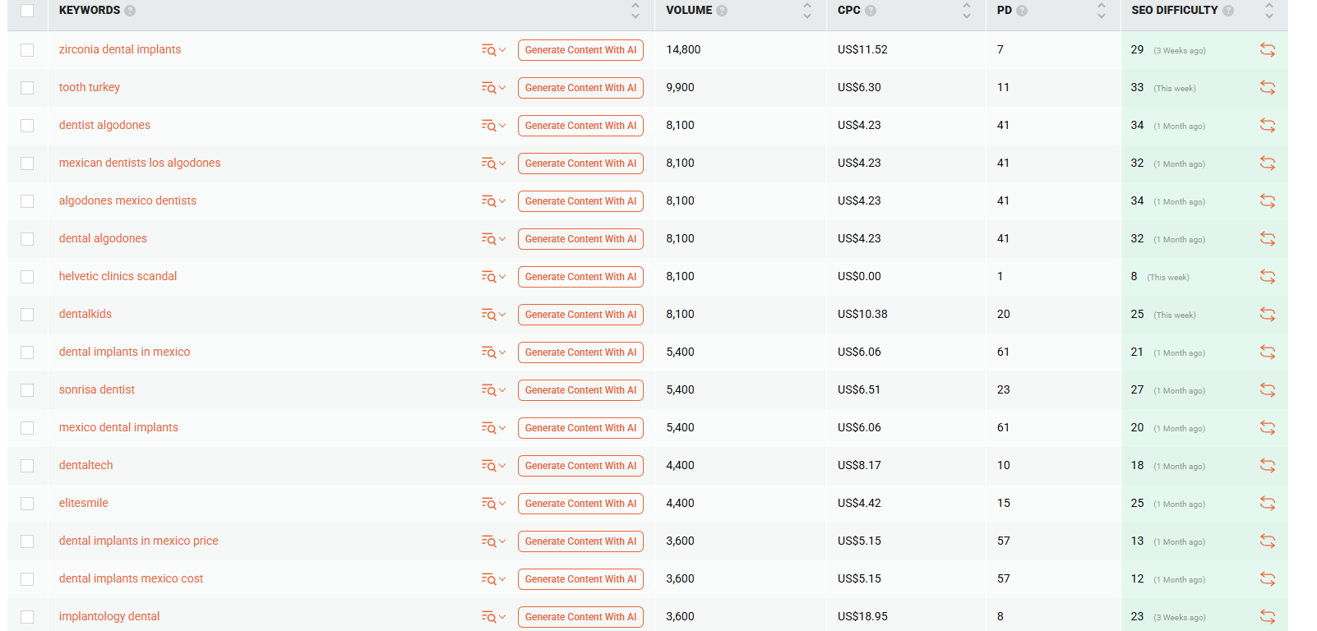Refresh SEO difficulty for tooth turkey
The width and height of the screenshot is (1317, 631).
point(1268,88)
